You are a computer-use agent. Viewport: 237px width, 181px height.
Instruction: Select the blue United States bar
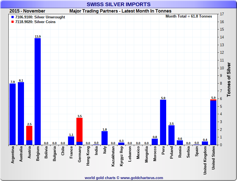click(213, 123)
